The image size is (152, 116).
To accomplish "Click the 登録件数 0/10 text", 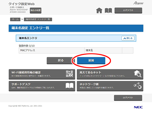I will 27,46.
